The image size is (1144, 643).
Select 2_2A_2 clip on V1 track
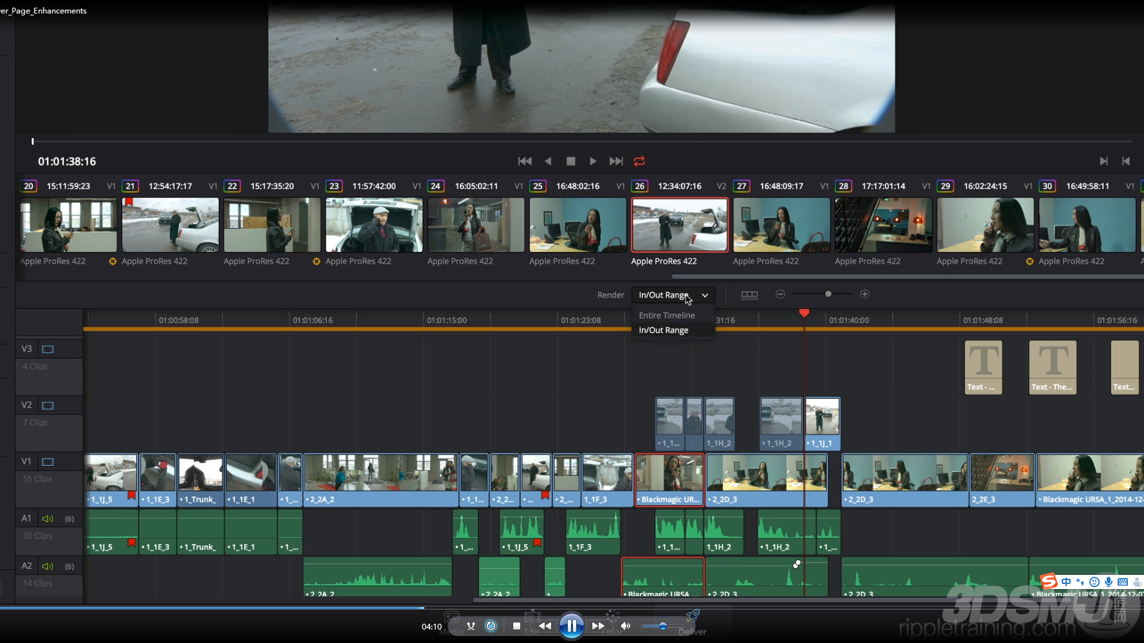[x=381, y=480]
